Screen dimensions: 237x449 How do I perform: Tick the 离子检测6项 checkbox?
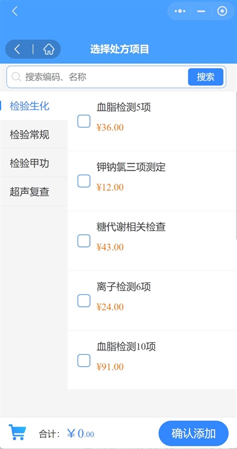[84, 301]
